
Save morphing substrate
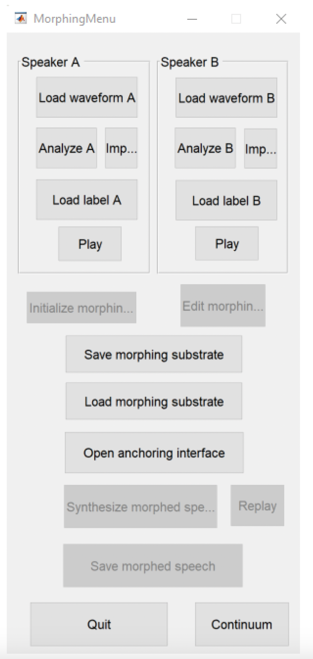click(154, 354)
